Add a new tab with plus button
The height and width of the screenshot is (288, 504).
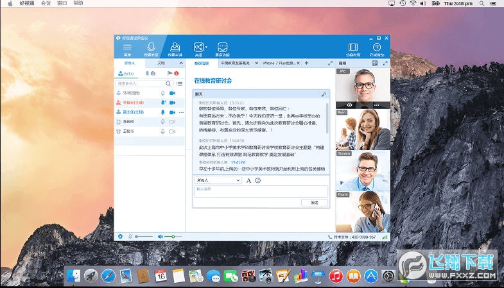[x=306, y=64]
